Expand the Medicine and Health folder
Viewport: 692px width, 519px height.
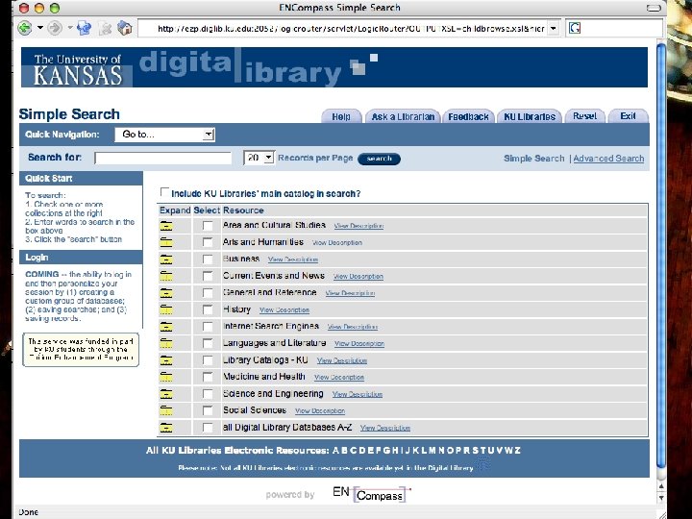click(x=166, y=377)
